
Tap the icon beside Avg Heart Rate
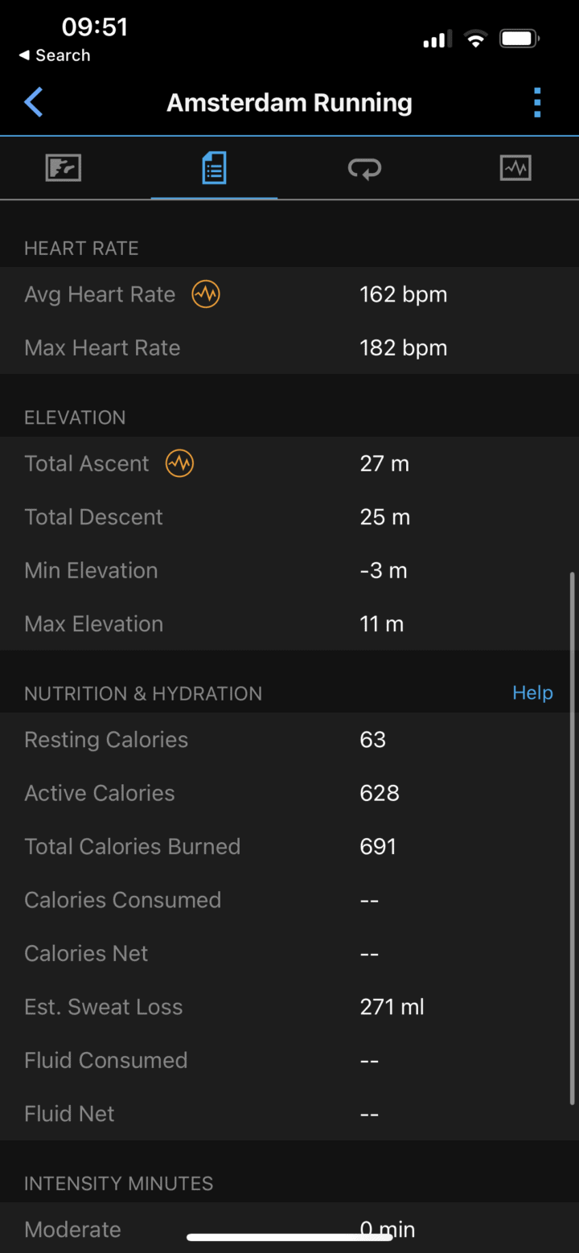pos(206,294)
